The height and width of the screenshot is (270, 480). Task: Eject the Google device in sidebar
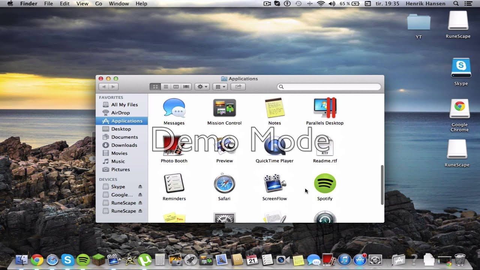pyautogui.click(x=140, y=195)
